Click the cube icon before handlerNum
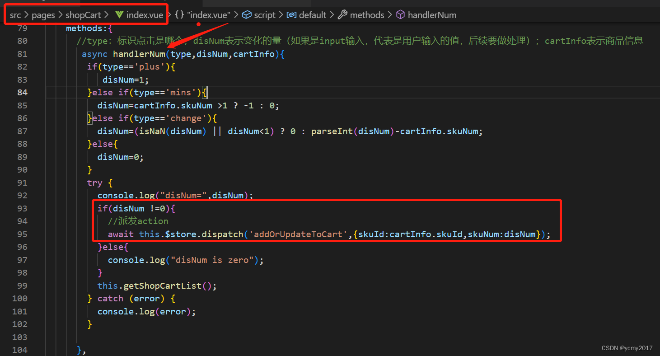Screen dimensions: 660x356 pos(400,15)
